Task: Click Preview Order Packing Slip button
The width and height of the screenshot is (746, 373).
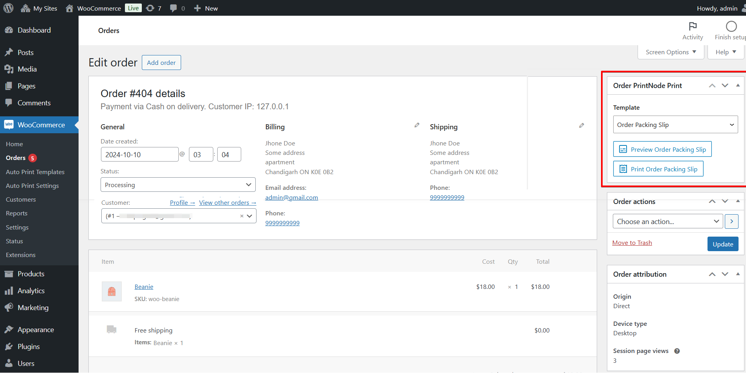Action: click(x=662, y=149)
